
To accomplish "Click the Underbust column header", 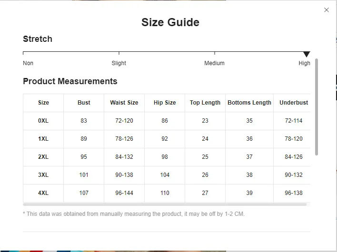I will pyautogui.click(x=294, y=103).
